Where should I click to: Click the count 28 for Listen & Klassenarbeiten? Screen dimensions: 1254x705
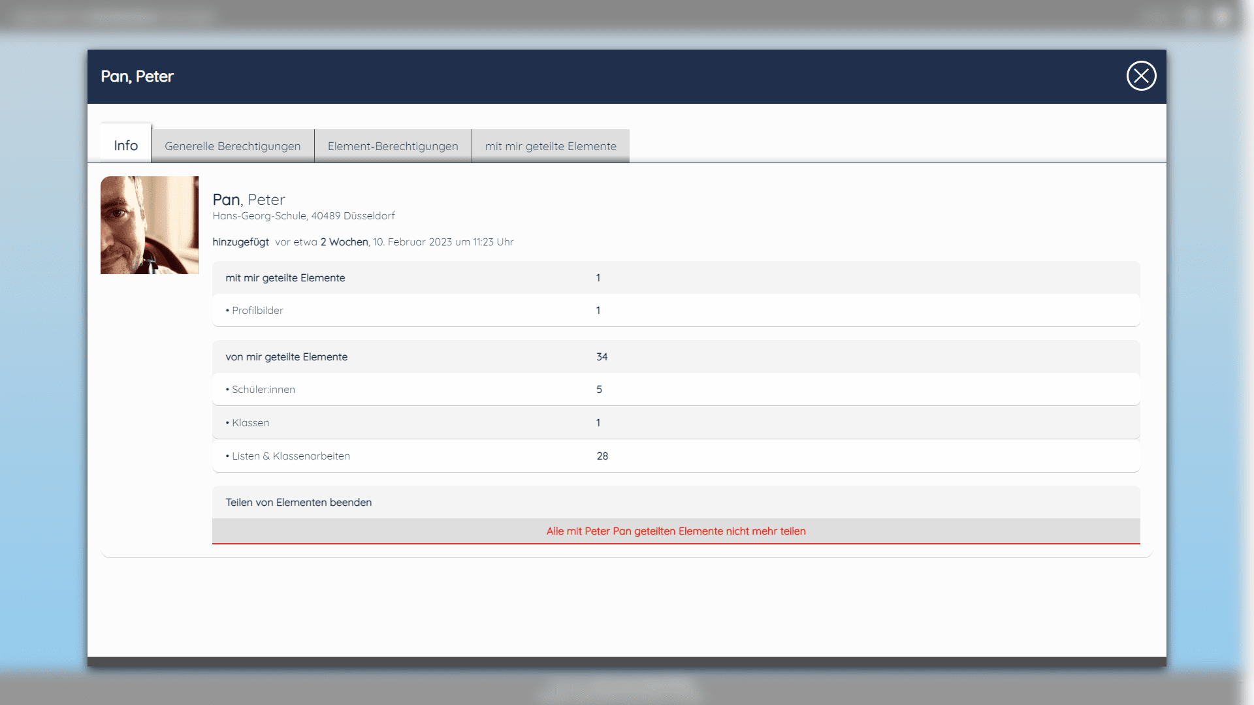602,456
